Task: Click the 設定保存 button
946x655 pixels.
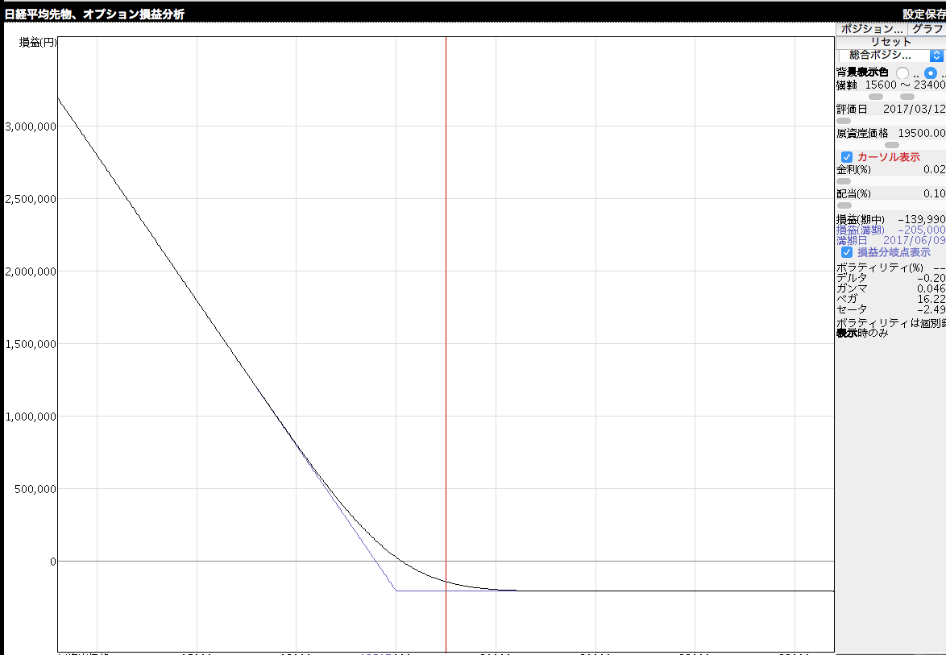Action: [923, 14]
